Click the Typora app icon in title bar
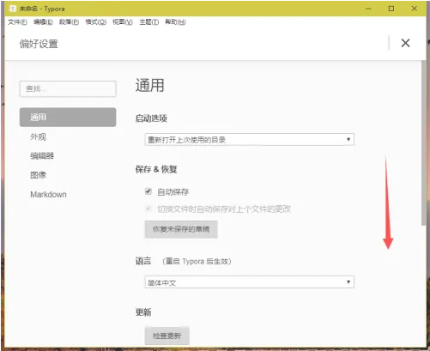The width and height of the screenshot is (430, 351). [13, 9]
